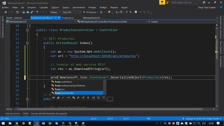Click the Bookmark toolbar icon
Viewport: 224px width, 126px height.
136,12
